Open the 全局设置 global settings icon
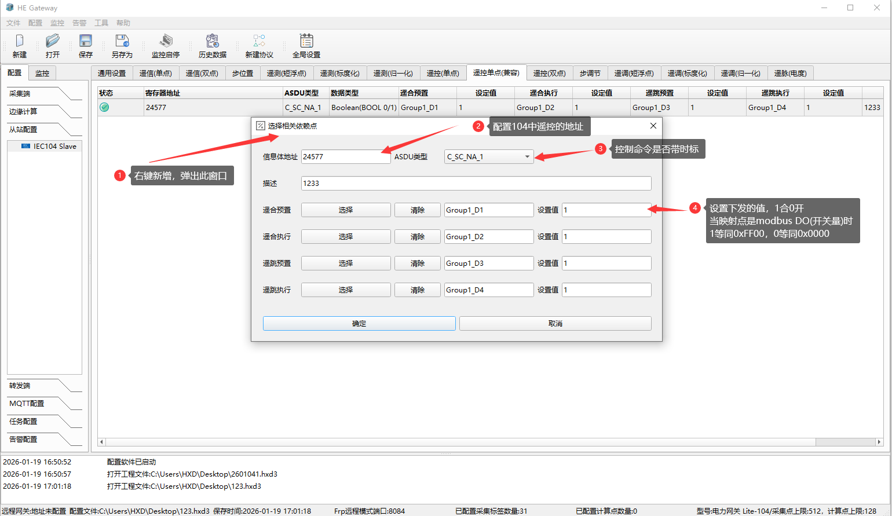Screen dimensions: 892x516 click(306, 41)
